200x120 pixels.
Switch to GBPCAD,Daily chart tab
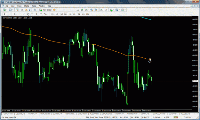[x=107, y=114]
